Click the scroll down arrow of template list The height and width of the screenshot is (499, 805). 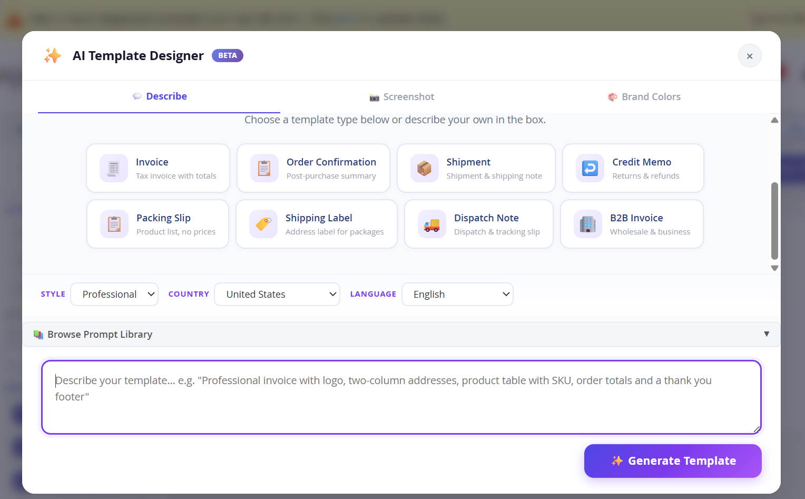pos(774,268)
